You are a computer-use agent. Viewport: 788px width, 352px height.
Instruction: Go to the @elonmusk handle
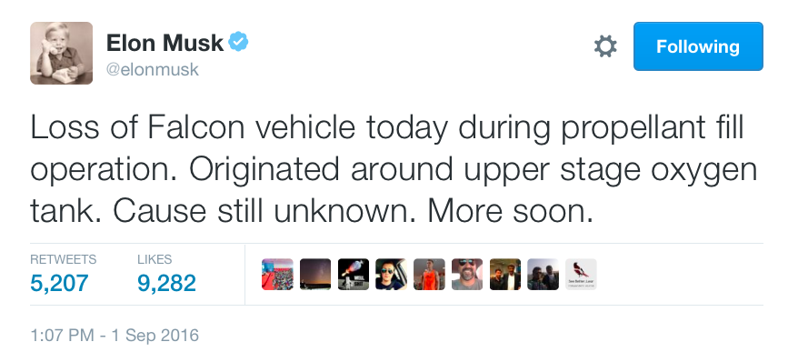(153, 69)
